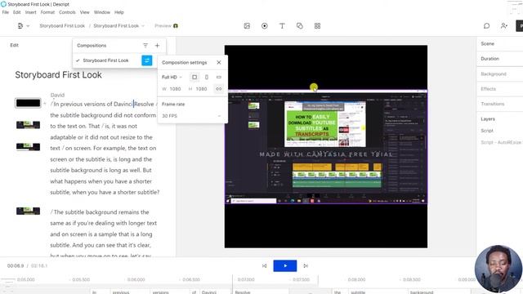Select the Text tool icon
Image resolution: width=523 pixels, height=294 pixels.
[282, 26]
